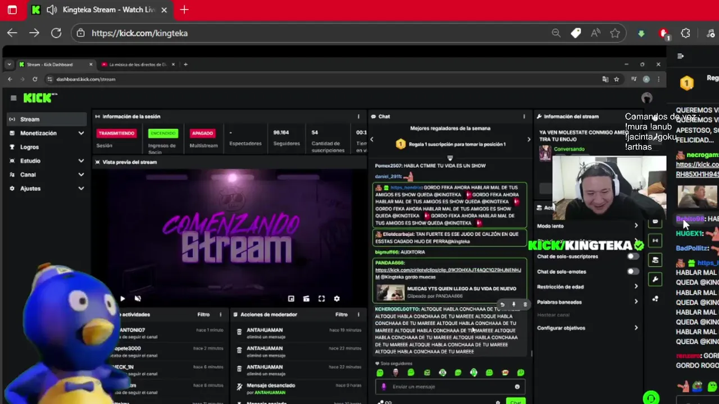Open Restricción de edad setting

[x=588, y=287]
